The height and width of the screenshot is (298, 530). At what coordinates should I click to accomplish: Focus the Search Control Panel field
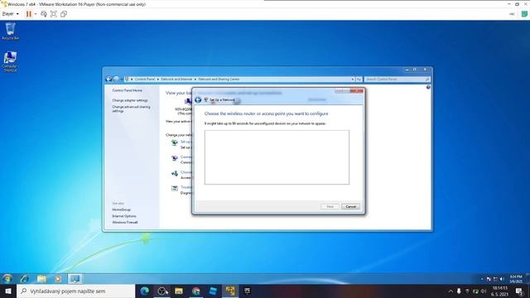[397, 79]
